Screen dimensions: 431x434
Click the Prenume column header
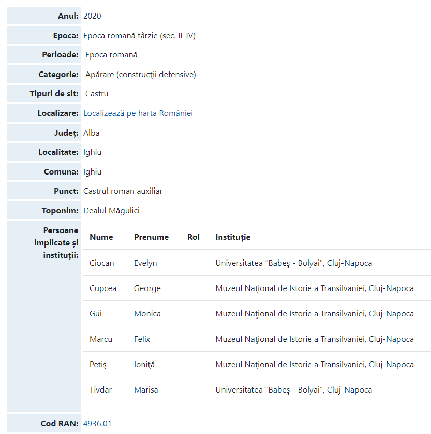151,237
